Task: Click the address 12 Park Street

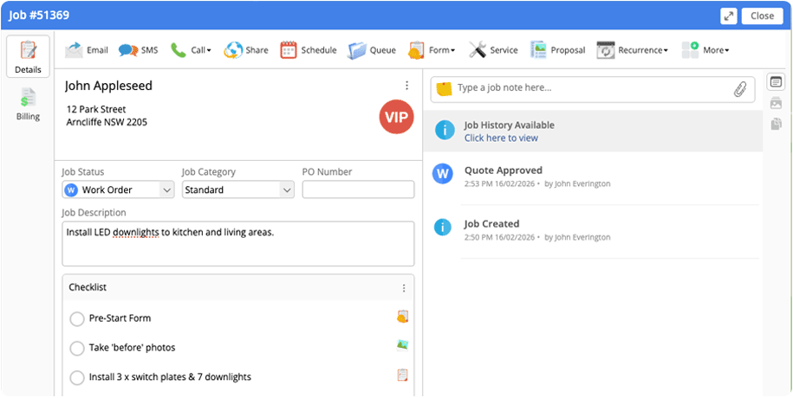Action: (x=96, y=109)
